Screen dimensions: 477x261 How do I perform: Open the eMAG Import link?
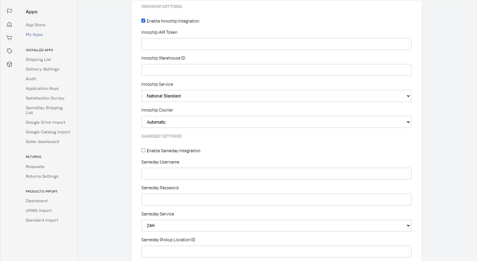[39, 211]
